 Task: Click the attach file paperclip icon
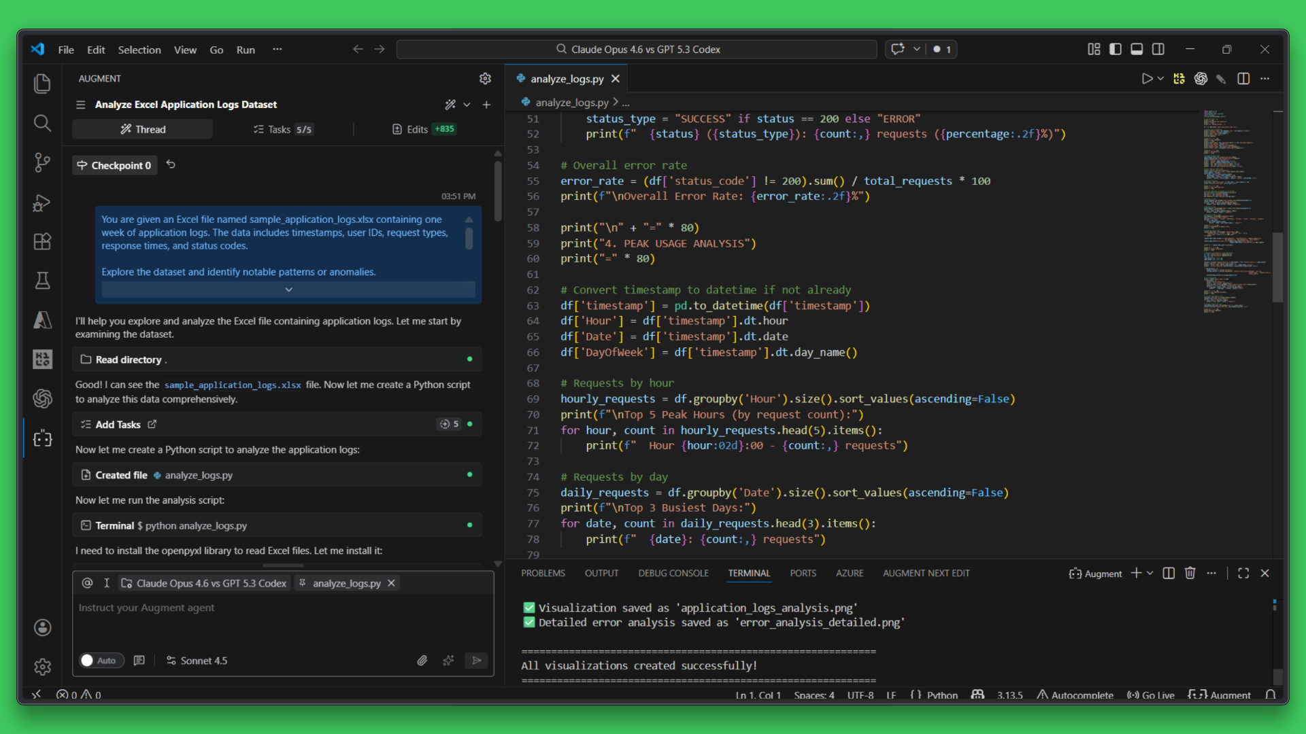(422, 661)
